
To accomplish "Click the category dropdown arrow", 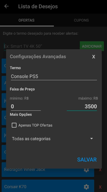I will pos(91,139).
